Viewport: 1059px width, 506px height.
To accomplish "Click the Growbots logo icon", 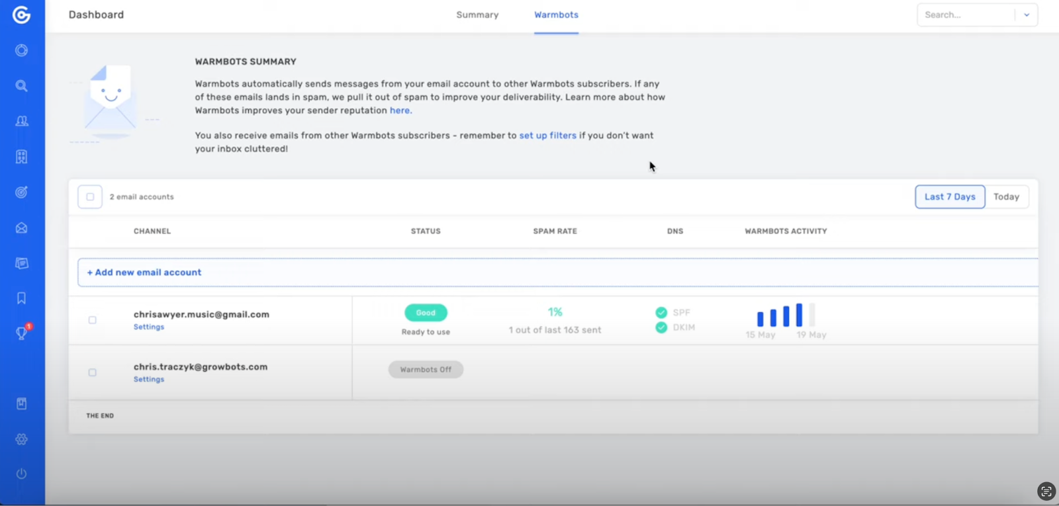I will pos(22,15).
